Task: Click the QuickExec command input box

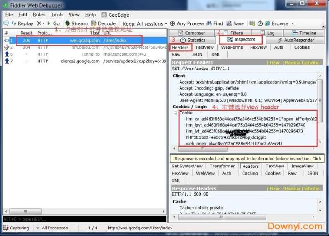Action: tap(85, 219)
